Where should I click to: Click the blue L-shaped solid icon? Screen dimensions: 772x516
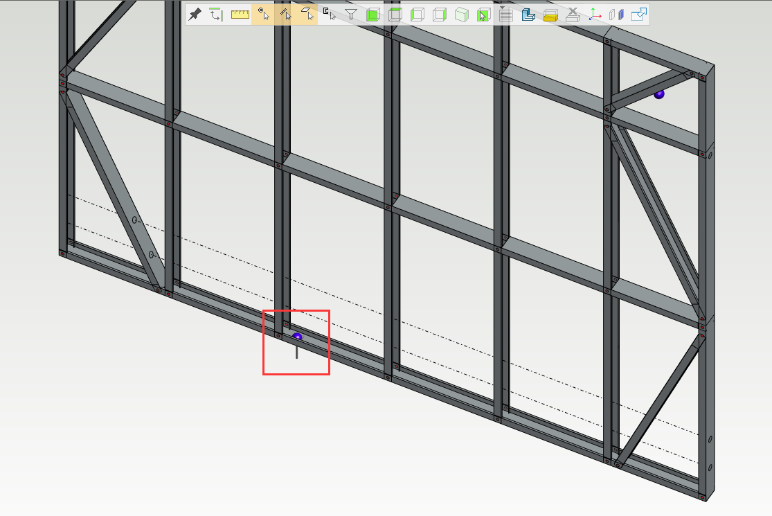(528, 15)
